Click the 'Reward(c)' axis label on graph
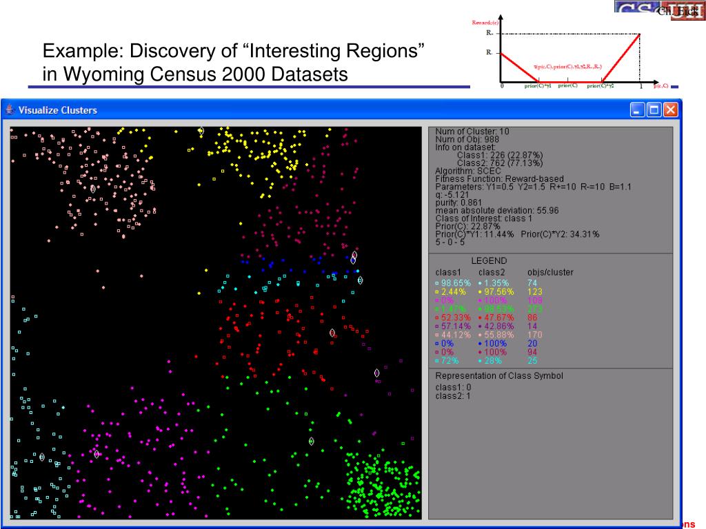Image resolution: width=706 pixels, height=529 pixels. click(485, 23)
